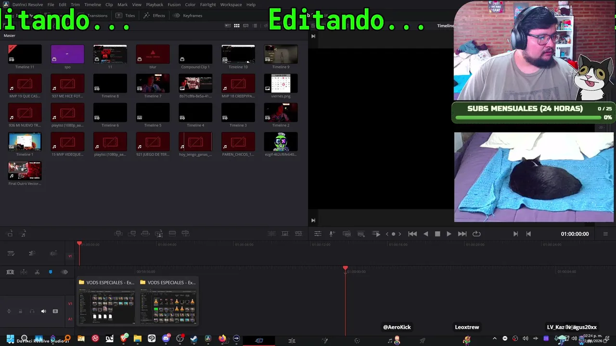Click the trim edit mode icon
The width and height of the screenshot is (616, 346).
[x=24, y=272]
